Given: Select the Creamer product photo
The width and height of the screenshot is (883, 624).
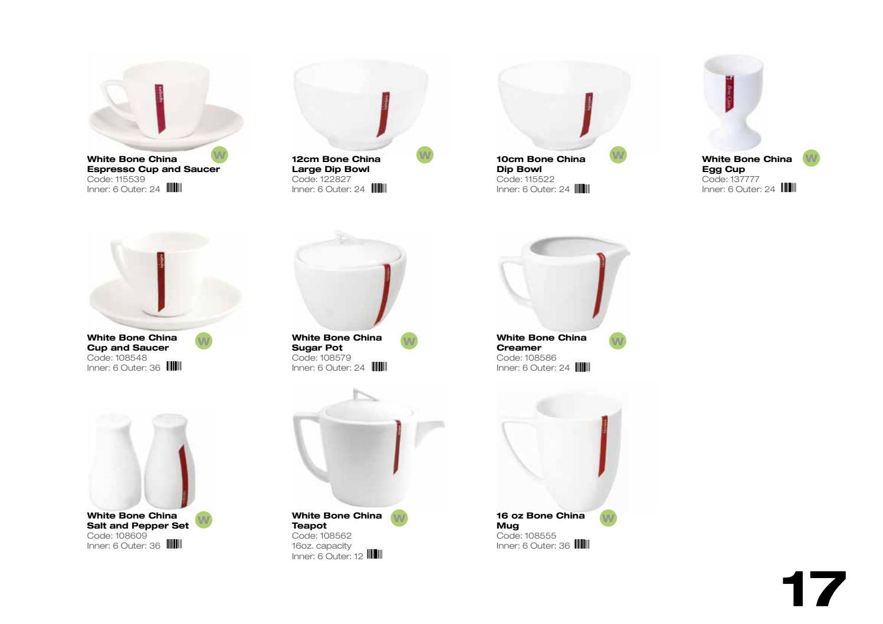Looking at the screenshot, I should click(x=564, y=282).
